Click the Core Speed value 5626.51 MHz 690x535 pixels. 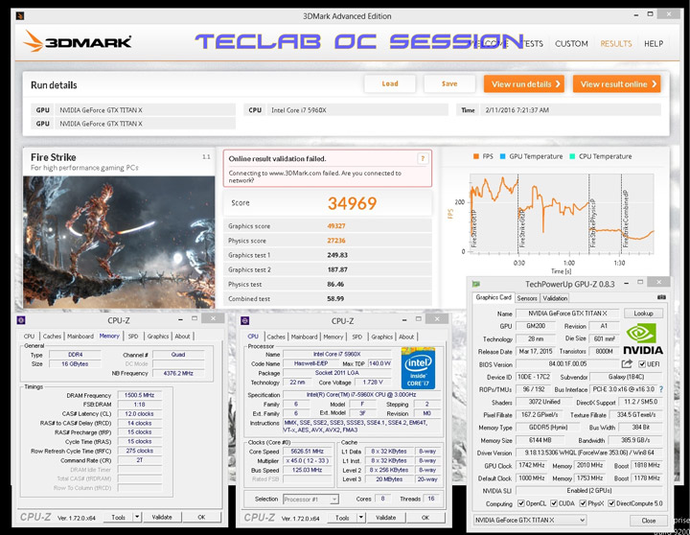[x=307, y=452]
